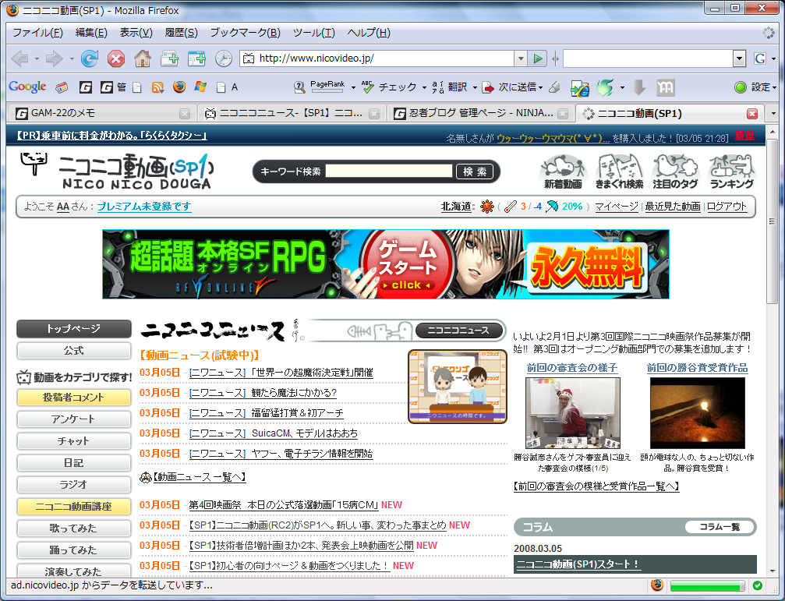Click the new window toolbar icon
This screenshot has height=601, width=785.
(x=196, y=59)
